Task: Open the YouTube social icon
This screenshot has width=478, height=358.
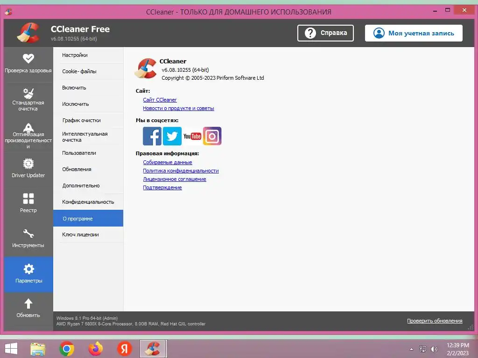Action: coord(192,136)
